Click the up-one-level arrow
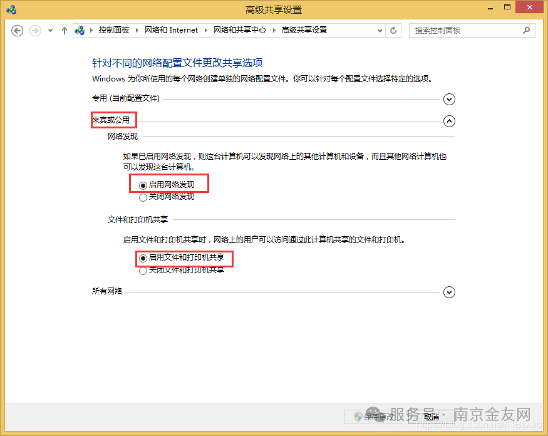 coord(64,30)
